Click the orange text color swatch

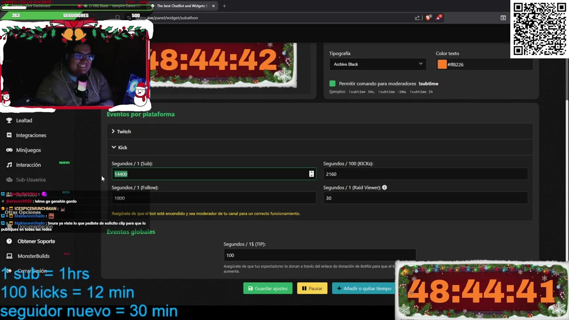point(442,64)
